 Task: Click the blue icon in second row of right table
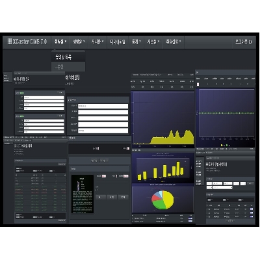click(252, 213)
